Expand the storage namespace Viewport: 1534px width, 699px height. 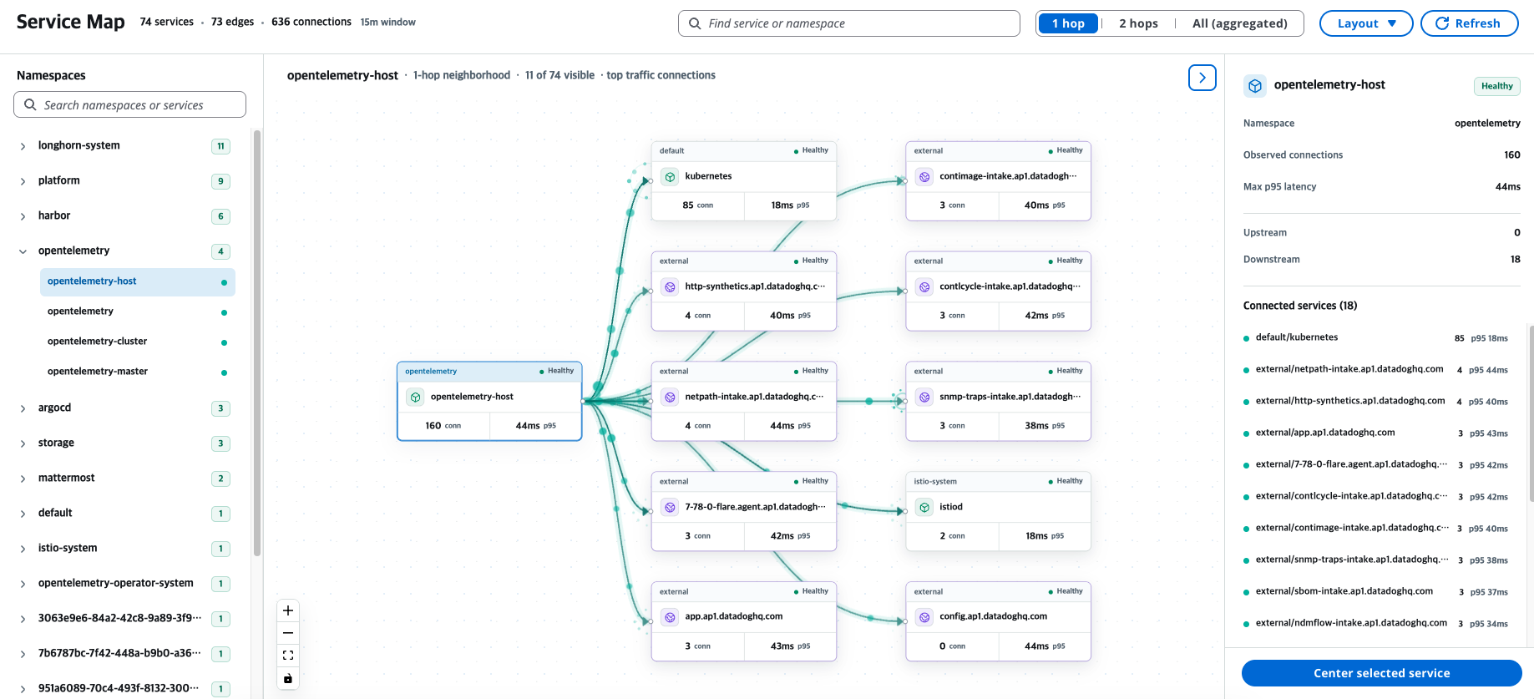[x=23, y=443]
